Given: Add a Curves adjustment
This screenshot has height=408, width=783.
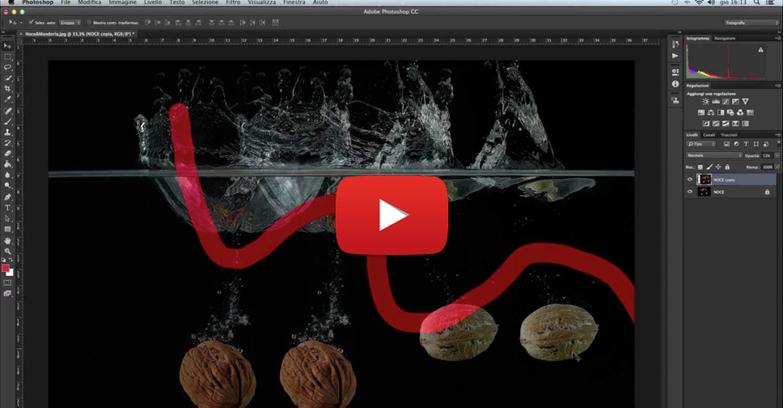Looking at the screenshot, I should 726,101.
